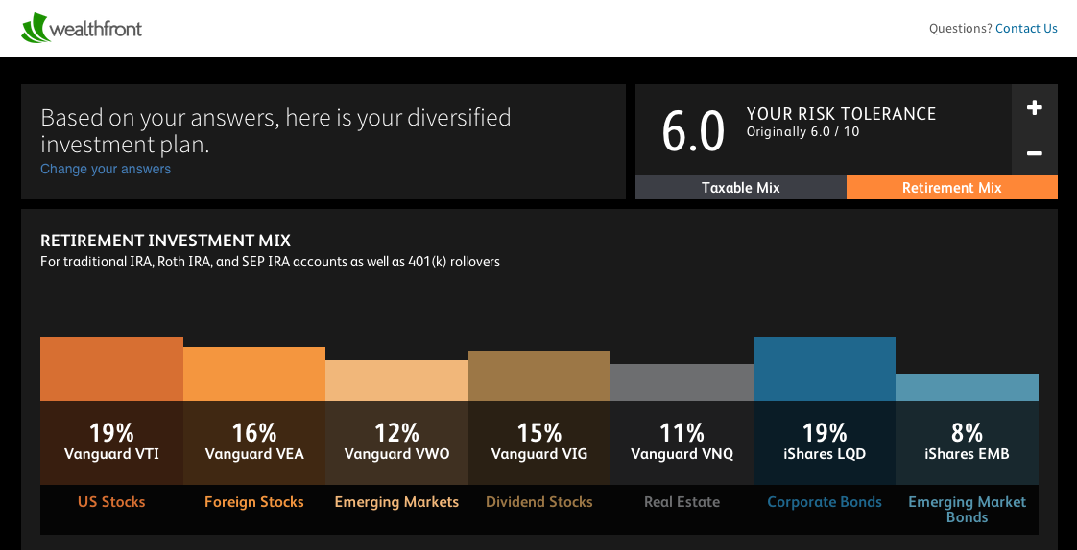Click the Corporate Bonds label
The height and width of the screenshot is (550, 1077).
tap(825, 502)
